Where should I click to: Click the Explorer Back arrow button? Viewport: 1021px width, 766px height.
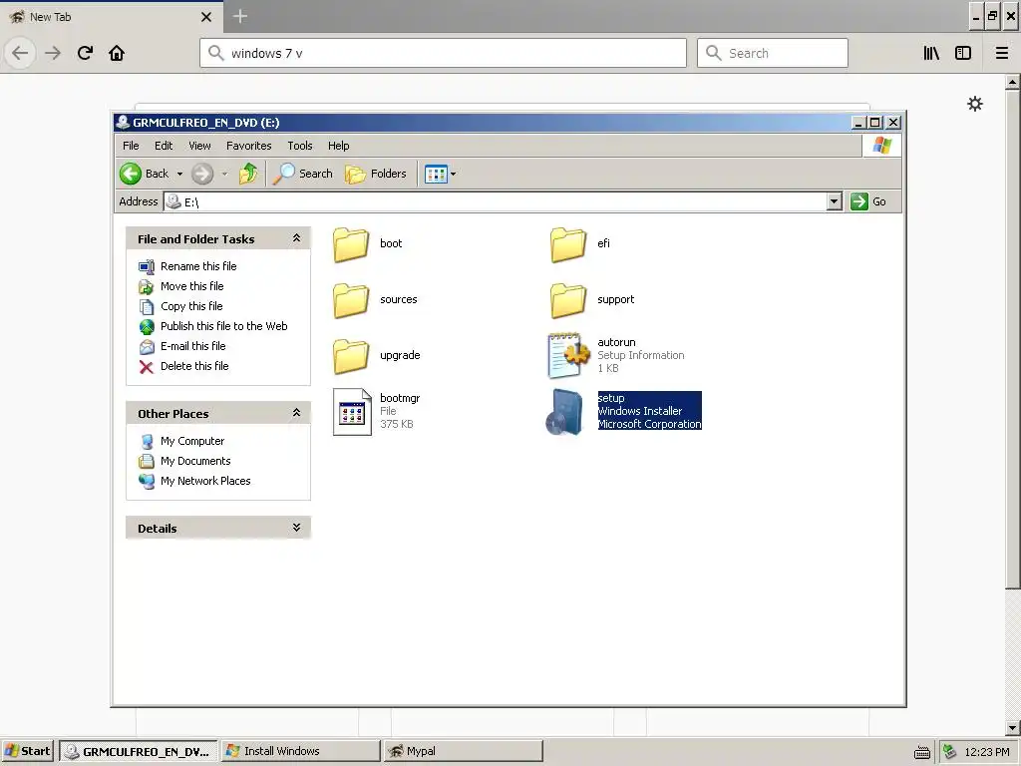click(131, 174)
